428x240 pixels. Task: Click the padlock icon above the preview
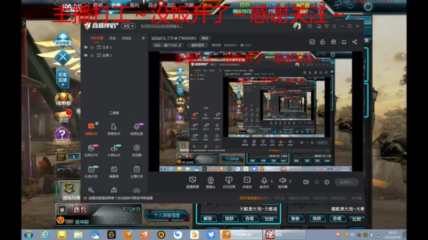click(323, 42)
